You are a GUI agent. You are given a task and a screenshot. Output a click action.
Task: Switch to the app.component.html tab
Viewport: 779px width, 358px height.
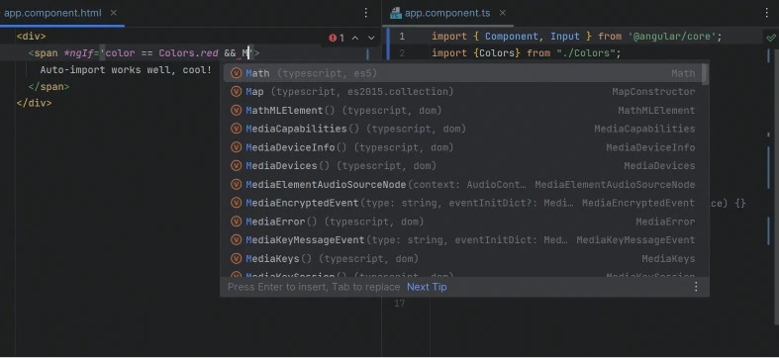point(52,13)
